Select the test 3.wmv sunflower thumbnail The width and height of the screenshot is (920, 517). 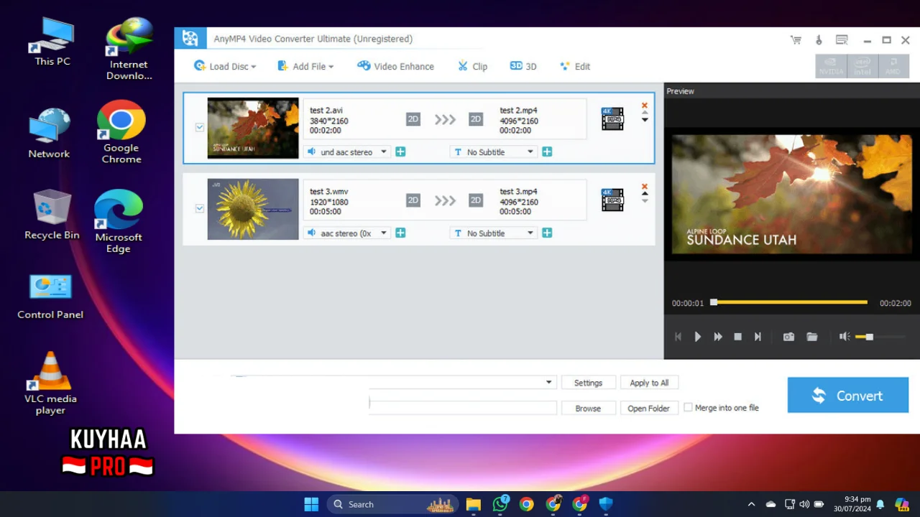(x=253, y=209)
